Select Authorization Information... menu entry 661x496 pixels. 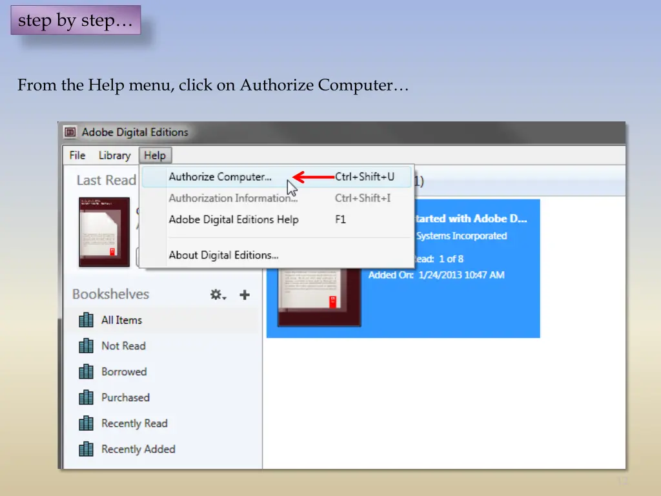click(x=276, y=198)
